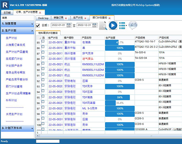
Task: Click RM900SL11LEDM in row 89
Action: [93, 64]
